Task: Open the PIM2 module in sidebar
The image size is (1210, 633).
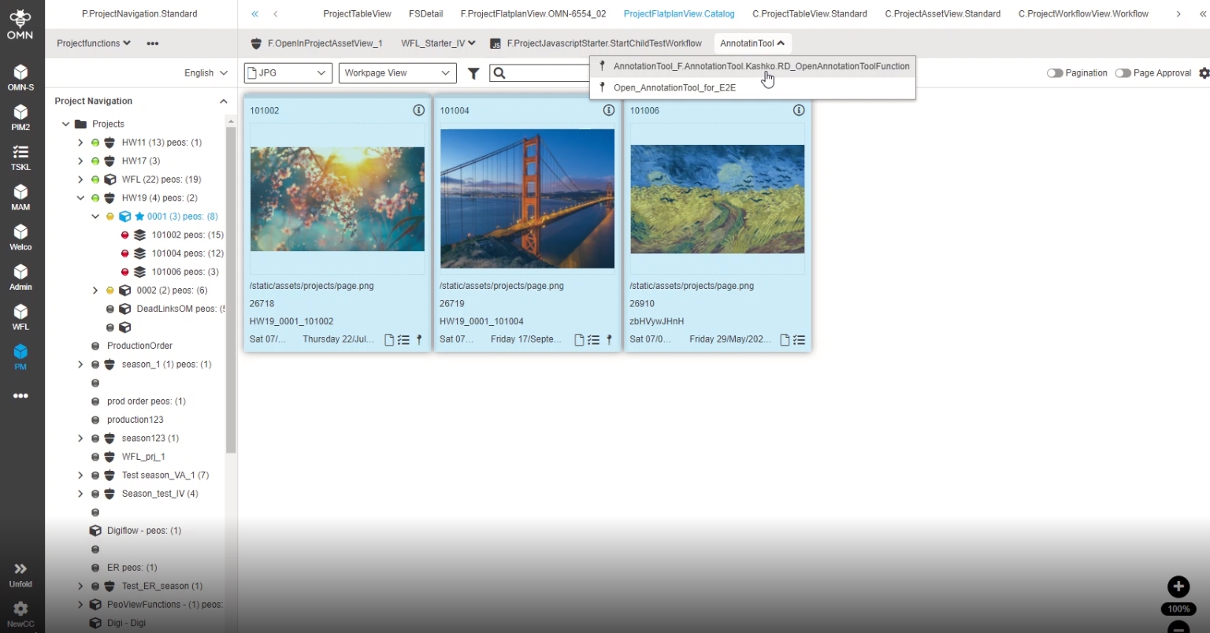Action: pos(20,117)
